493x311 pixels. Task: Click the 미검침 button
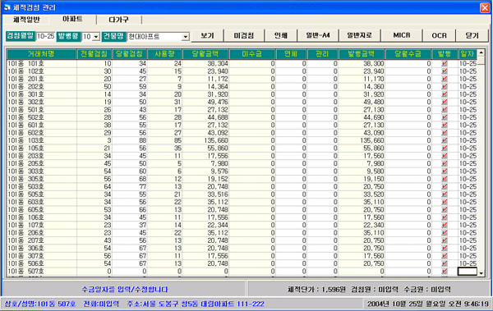(244, 35)
